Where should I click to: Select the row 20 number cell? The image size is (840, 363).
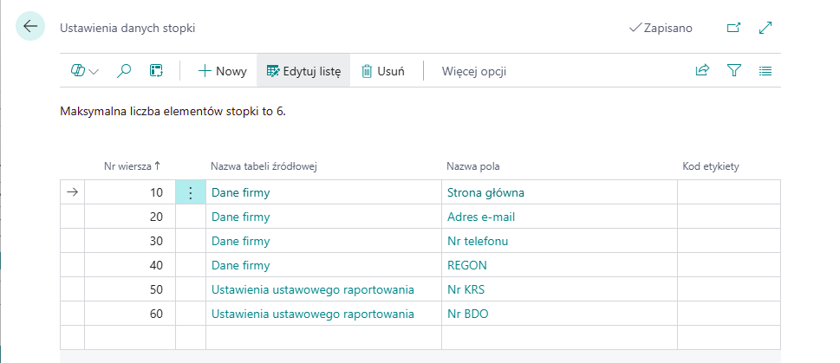(130, 217)
